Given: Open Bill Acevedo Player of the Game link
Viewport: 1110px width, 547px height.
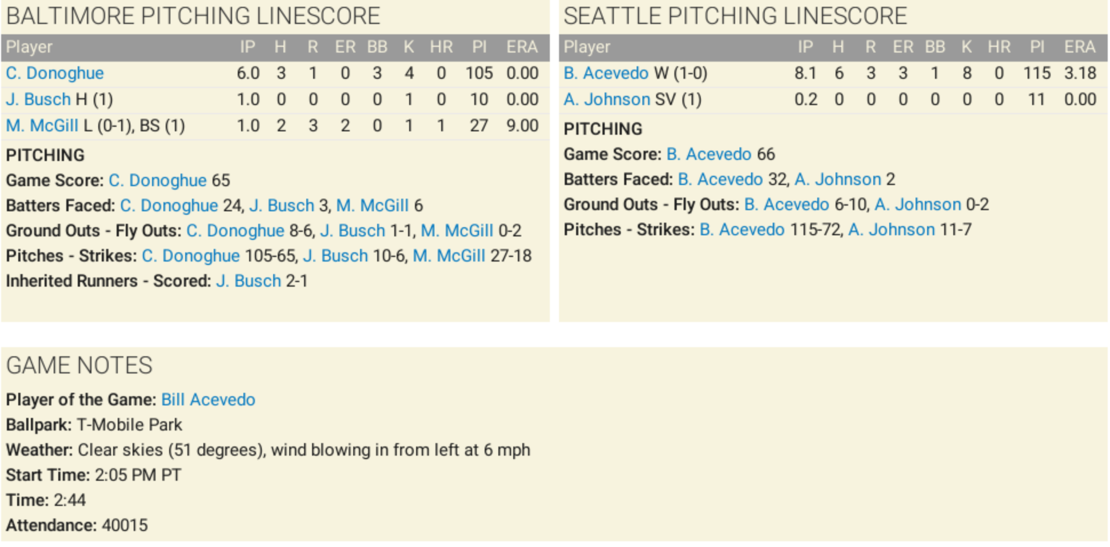Looking at the screenshot, I should point(208,400).
